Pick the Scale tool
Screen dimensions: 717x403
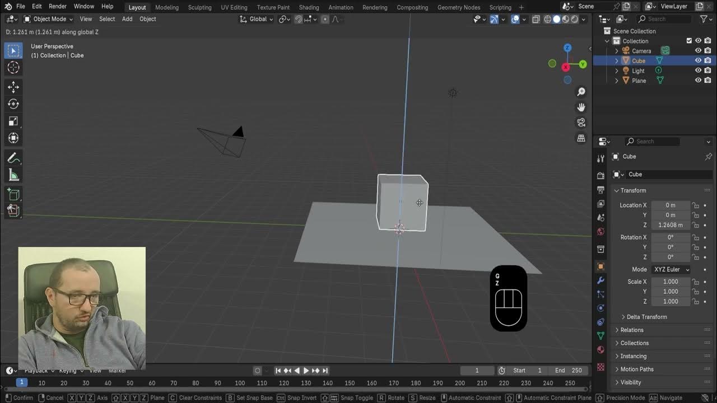click(x=13, y=121)
